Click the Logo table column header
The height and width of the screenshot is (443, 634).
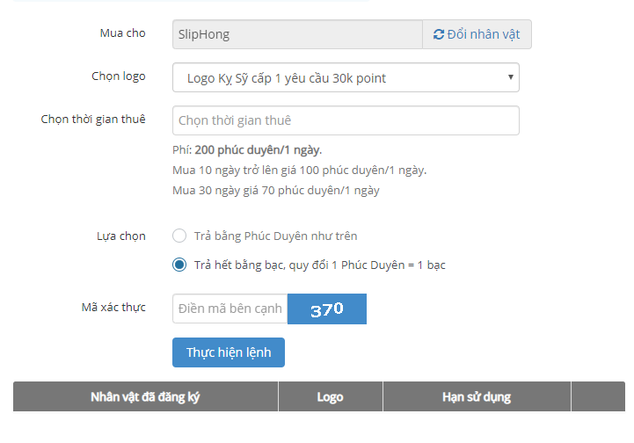pos(330,397)
